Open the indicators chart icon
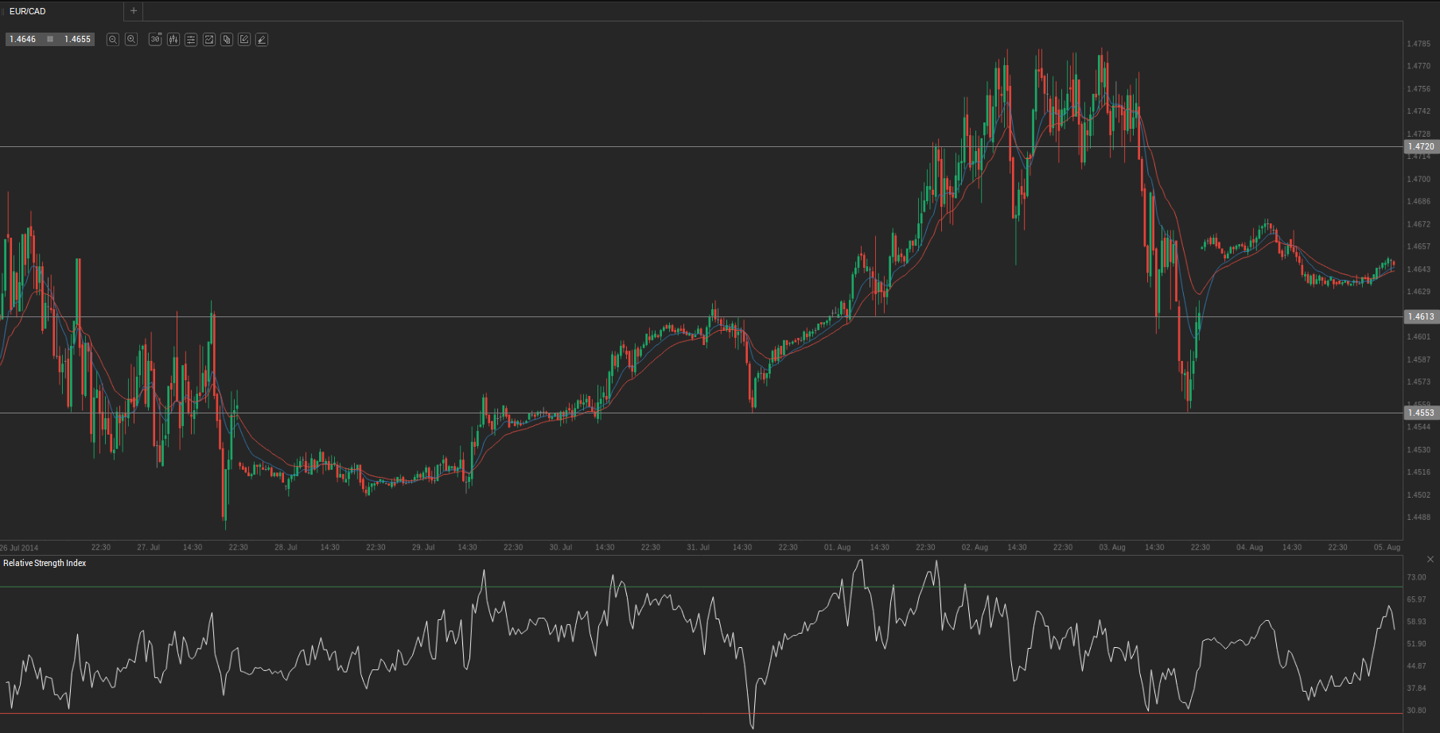 pyautogui.click(x=209, y=40)
